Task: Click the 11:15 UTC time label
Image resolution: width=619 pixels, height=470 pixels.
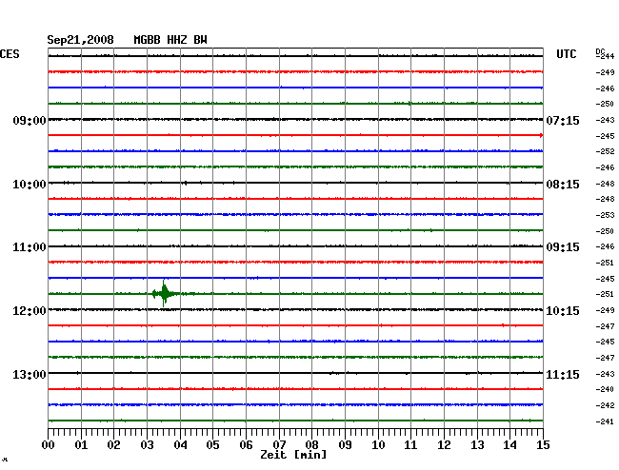Action: [563, 374]
